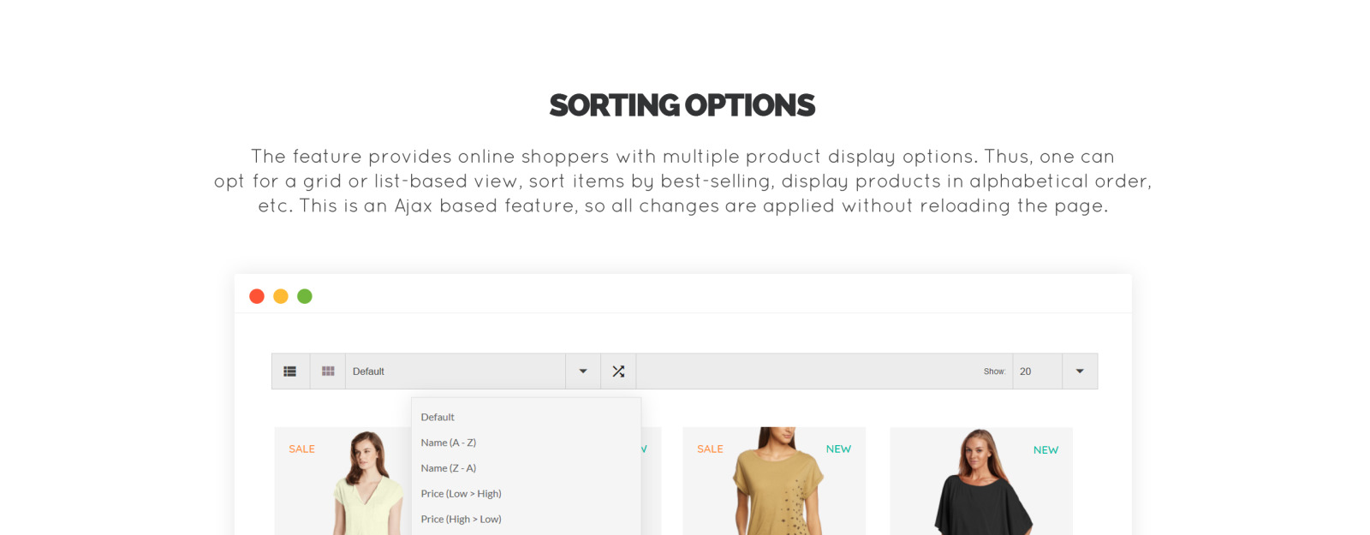Click the SALE badge on beige t-shirt
The height and width of the screenshot is (535, 1370).
tap(710, 449)
